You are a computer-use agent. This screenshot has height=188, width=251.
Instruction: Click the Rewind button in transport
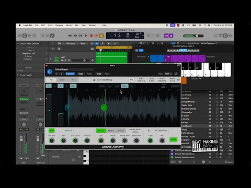point(70,36)
